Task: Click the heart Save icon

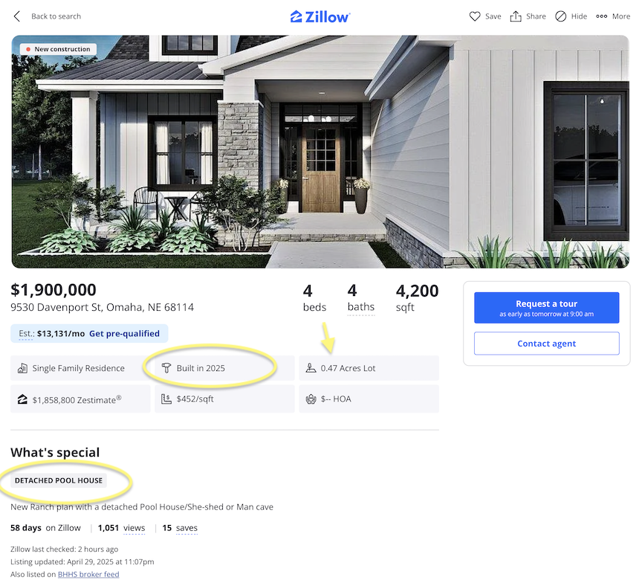Action: coord(475,16)
